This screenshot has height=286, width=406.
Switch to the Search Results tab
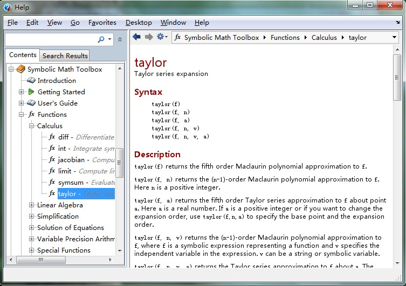pos(65,55)
